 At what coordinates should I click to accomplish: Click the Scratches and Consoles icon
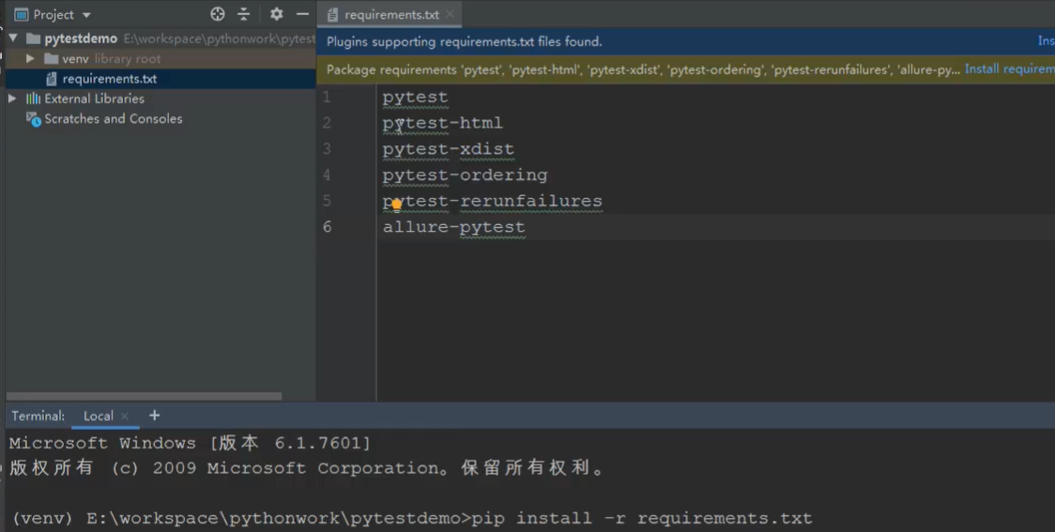tap(34, 119)
